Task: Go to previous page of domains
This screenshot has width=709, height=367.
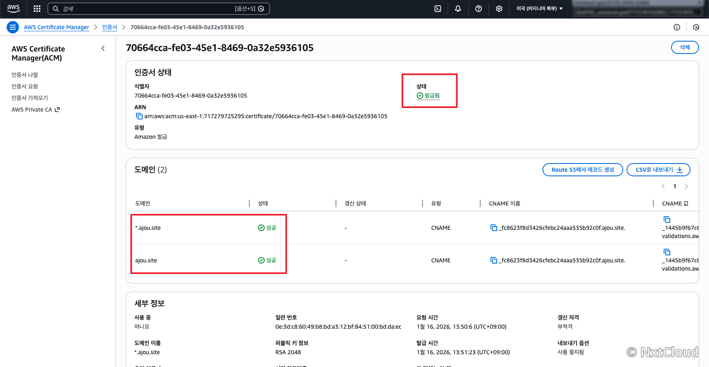Action: [663, 186]
